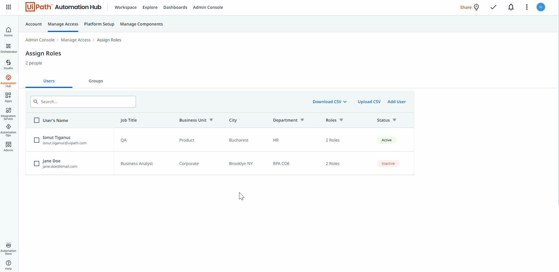
Task: Select Automation Hub in the sidebar
Action: point(8,81)
